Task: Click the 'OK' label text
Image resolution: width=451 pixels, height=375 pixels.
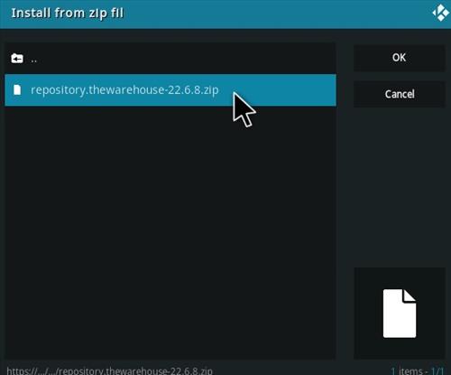Action: coord(399,58)
